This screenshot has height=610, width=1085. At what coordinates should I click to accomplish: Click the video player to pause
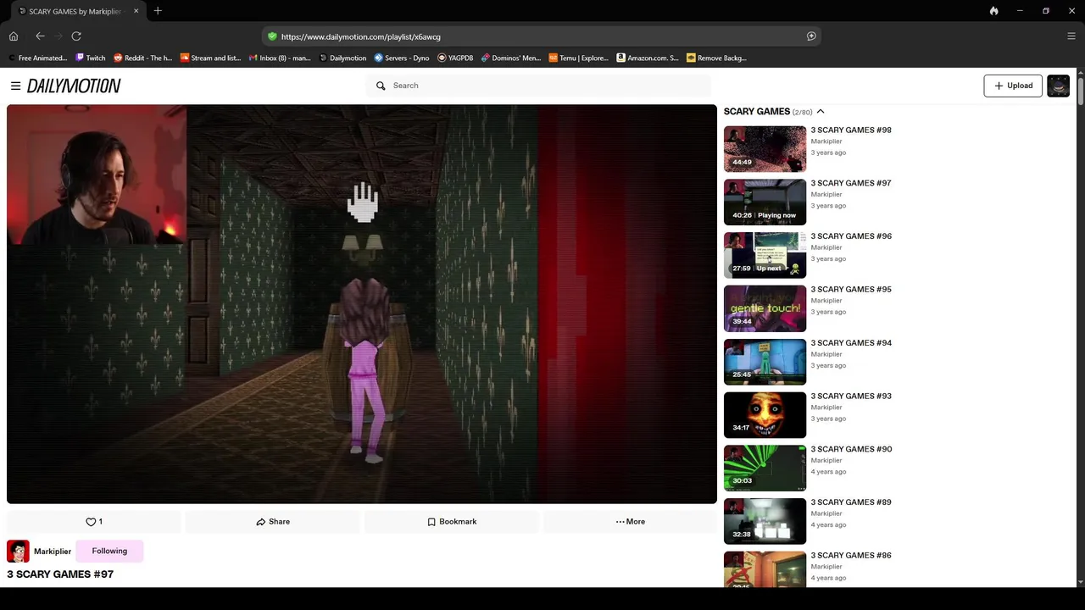coord(362,304)
